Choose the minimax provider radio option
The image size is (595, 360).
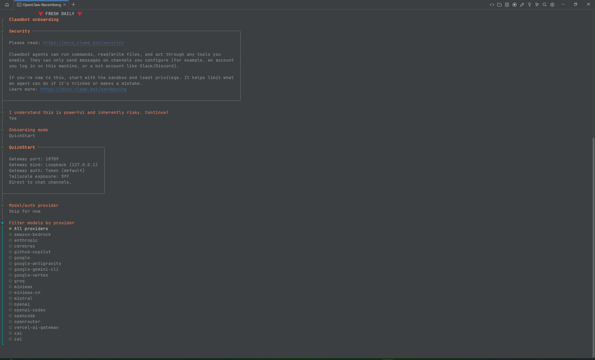[20, 287]
